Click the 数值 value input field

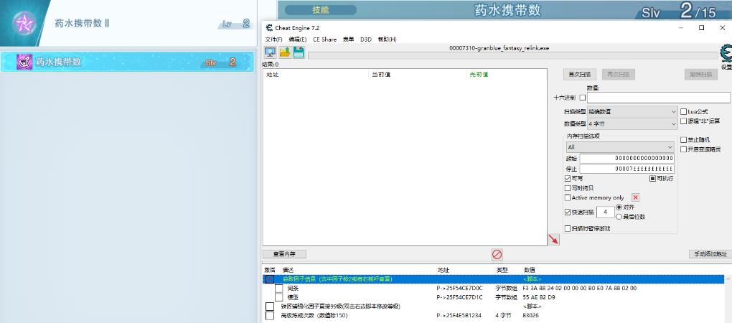(658, 98)
